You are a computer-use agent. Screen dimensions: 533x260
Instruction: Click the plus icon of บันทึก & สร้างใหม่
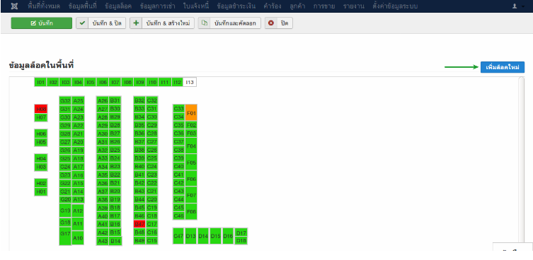point(136,23)
